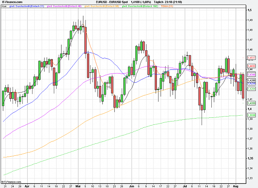Click the green 1,4204 price tag

point(251,89)
